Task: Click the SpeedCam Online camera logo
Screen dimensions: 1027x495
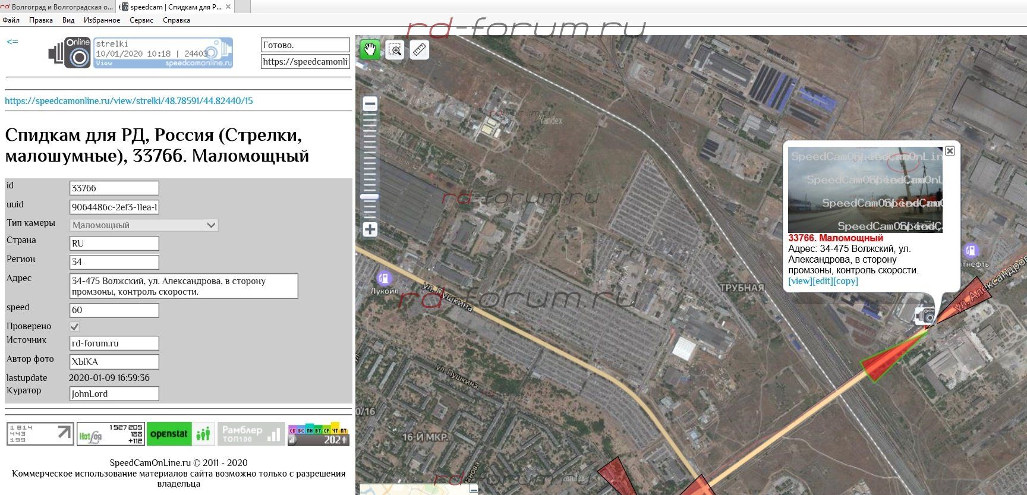Action: click(x=70, y=52)
